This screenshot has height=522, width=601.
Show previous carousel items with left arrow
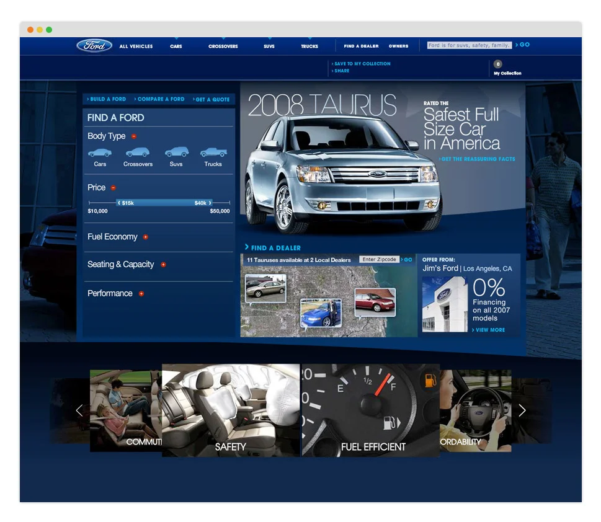(79, 410)
